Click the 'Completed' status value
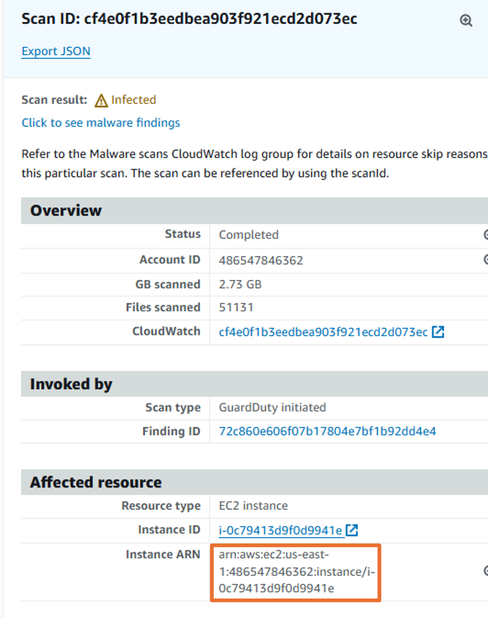Viewport: 488px width, 618px height. click(x=249, y=235)
